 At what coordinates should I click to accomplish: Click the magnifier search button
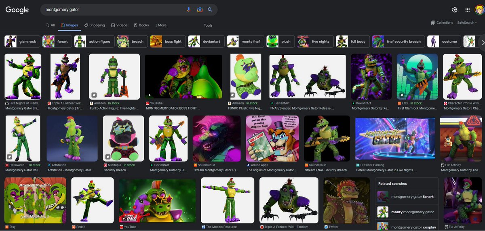(x=210, y=10)
